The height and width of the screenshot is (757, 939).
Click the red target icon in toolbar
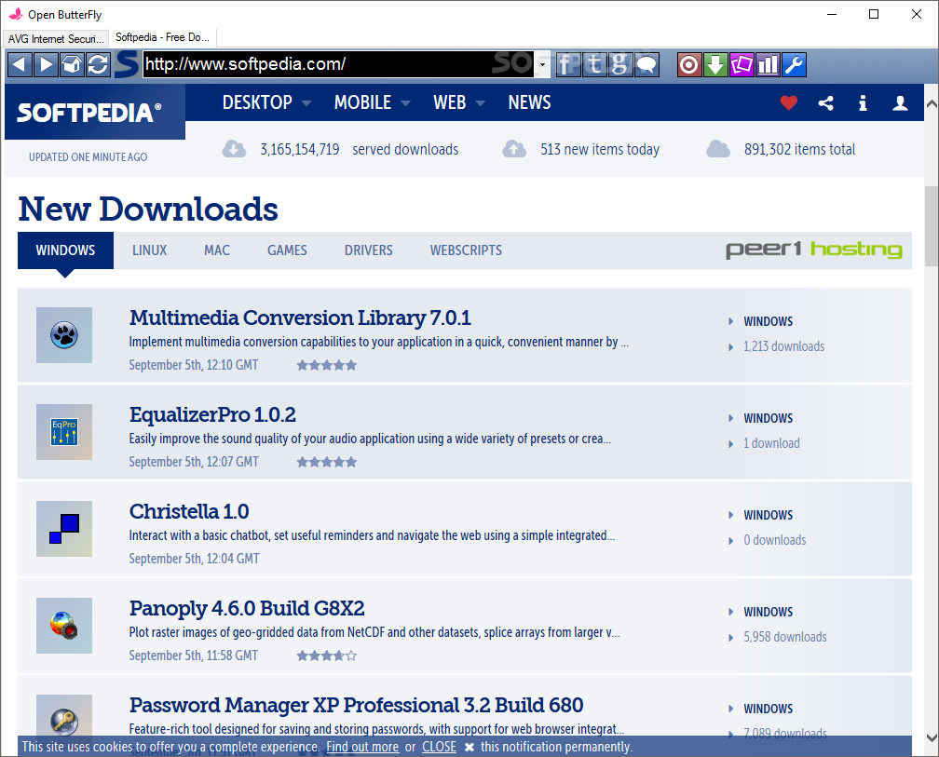[x=688, y=64]
